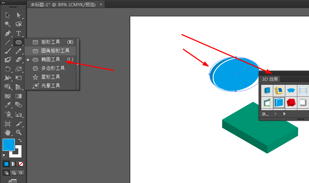The height and width of the screenshot is (183, 309).
Task: Set paint mode to Gradient
Action: [13, 164]
